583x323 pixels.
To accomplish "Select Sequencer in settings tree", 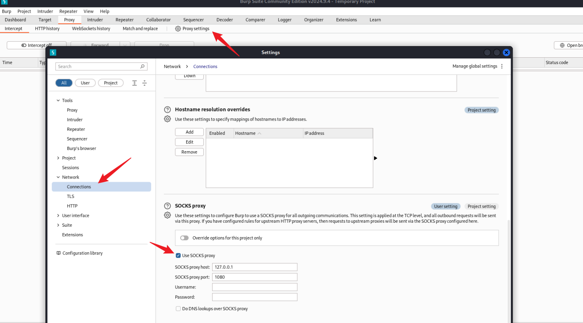I will pos(77,139).
